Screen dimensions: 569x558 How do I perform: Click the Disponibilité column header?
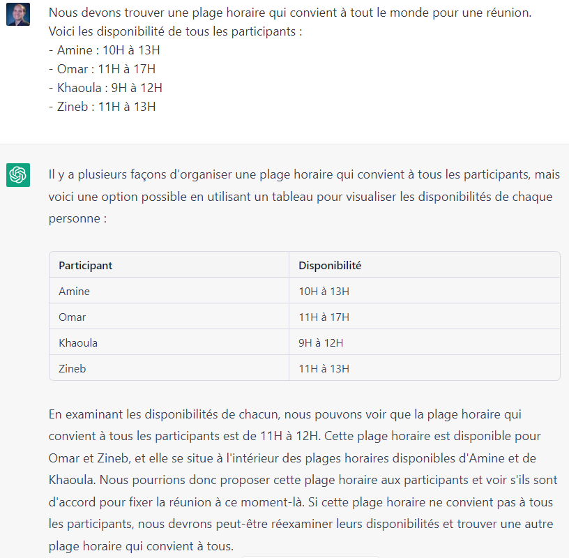coord(330,266)
